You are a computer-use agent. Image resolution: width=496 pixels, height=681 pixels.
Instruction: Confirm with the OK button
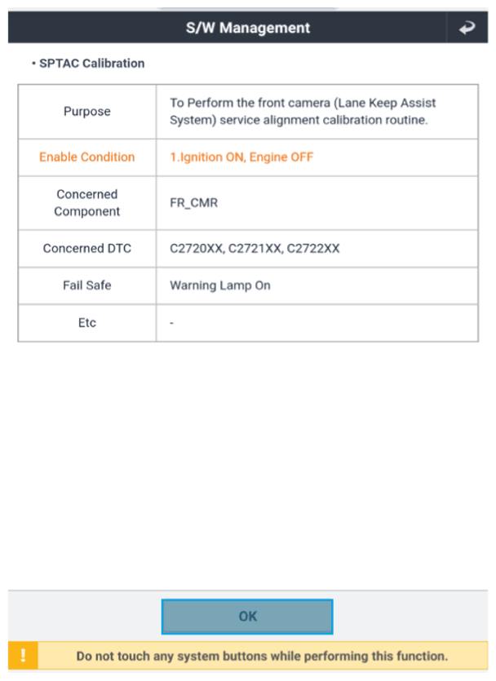(247, 617)
